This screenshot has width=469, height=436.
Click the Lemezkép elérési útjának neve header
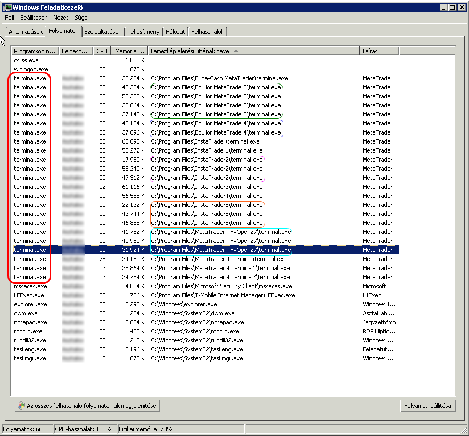pyautogui.click(x=253, y=51)
